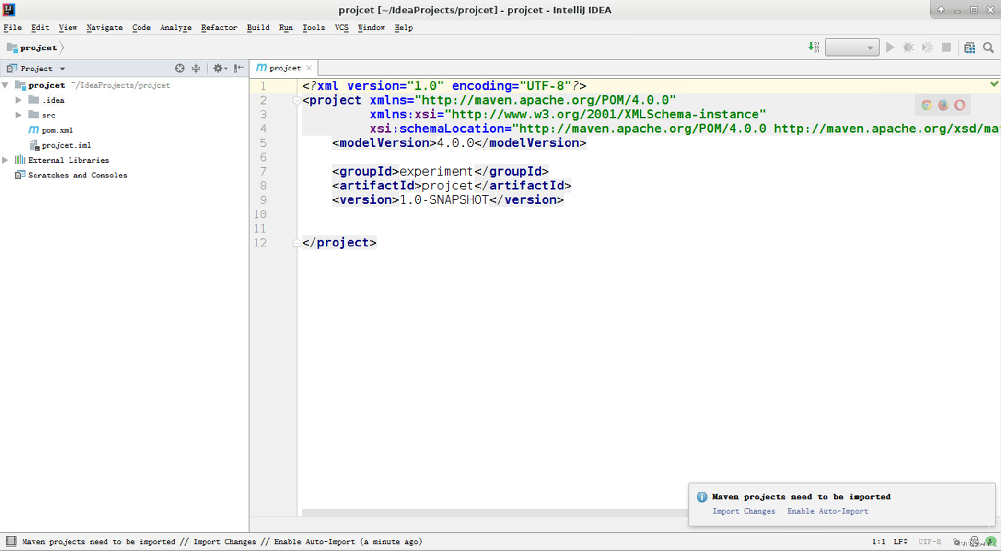Open the Window menu
Screen dimensions: 1001x551
(371, 28)
